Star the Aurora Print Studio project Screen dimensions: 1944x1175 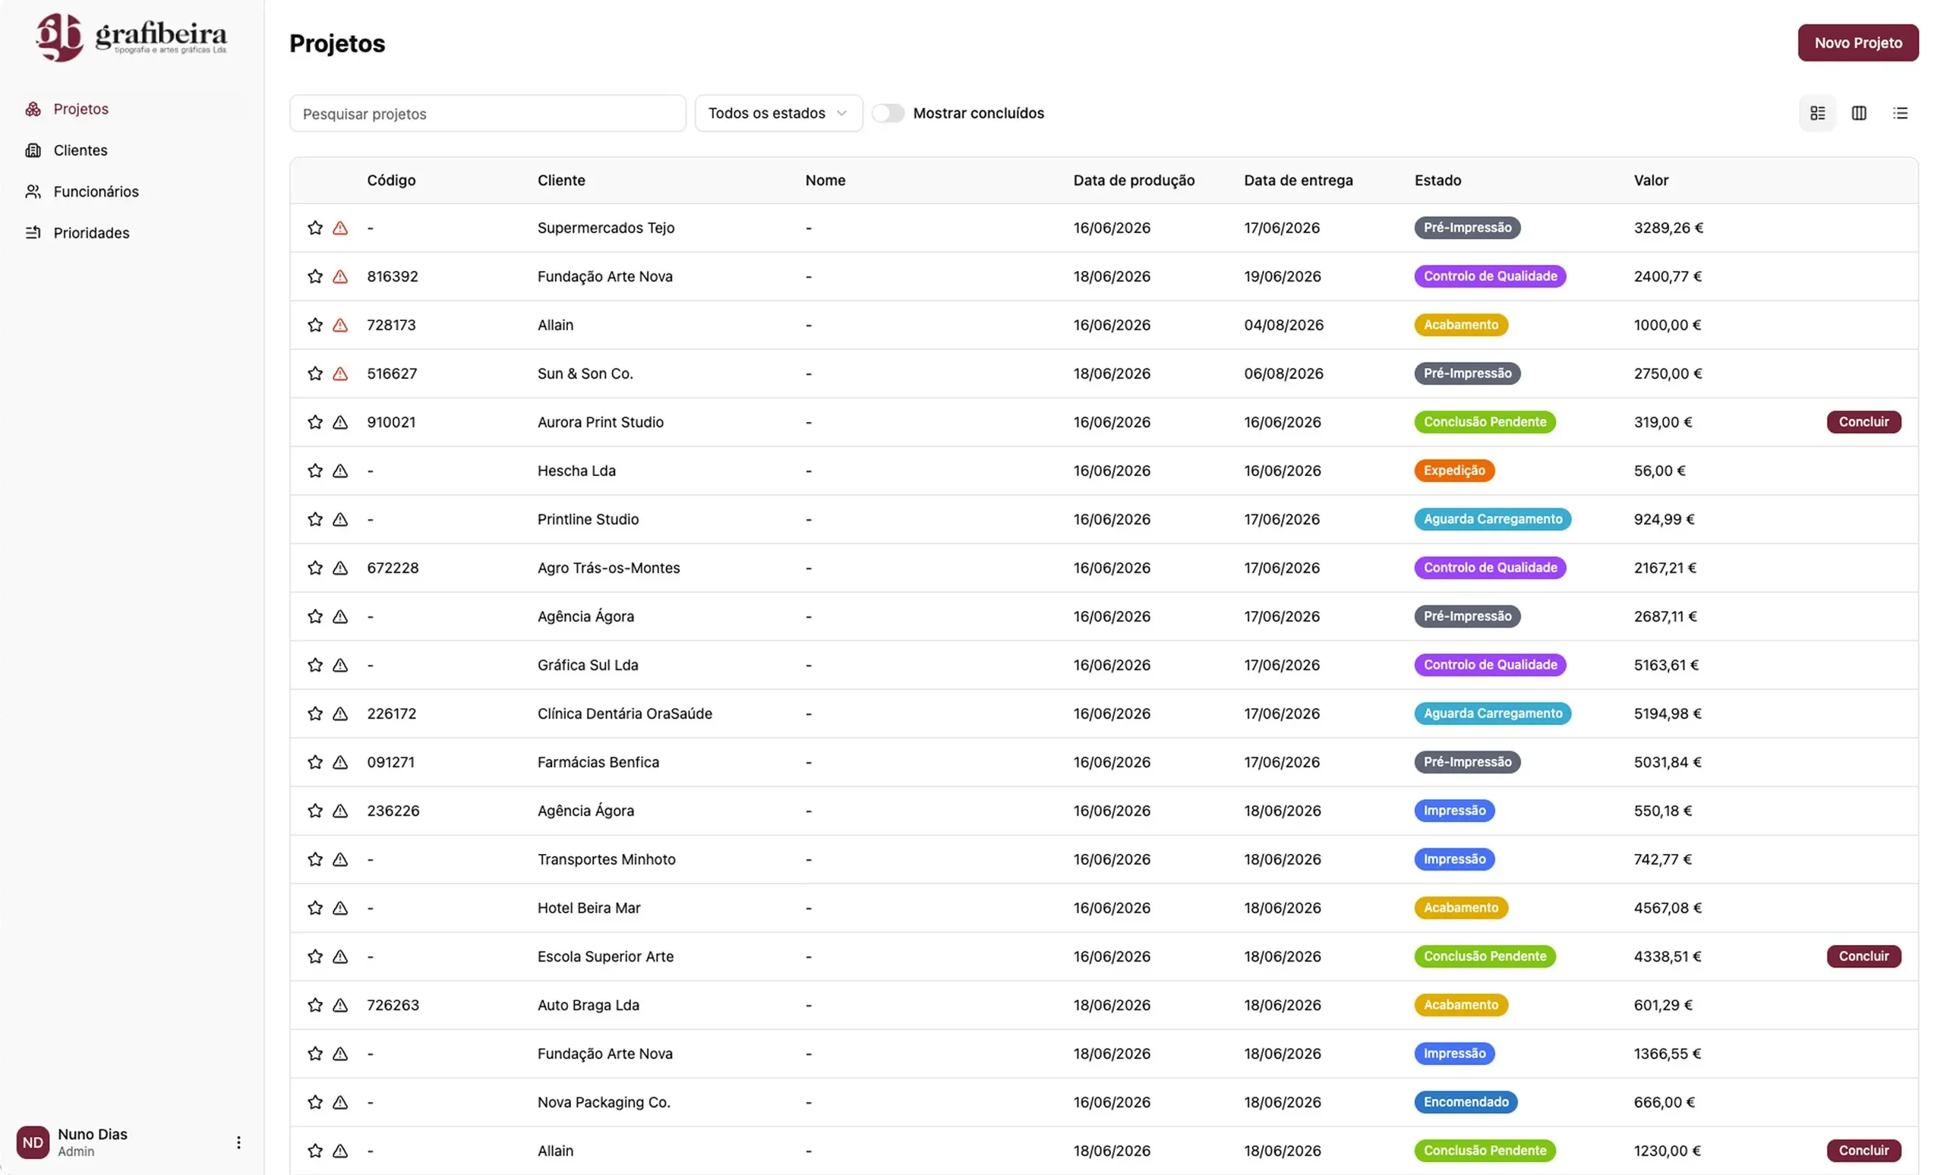[x=315, y=422]
